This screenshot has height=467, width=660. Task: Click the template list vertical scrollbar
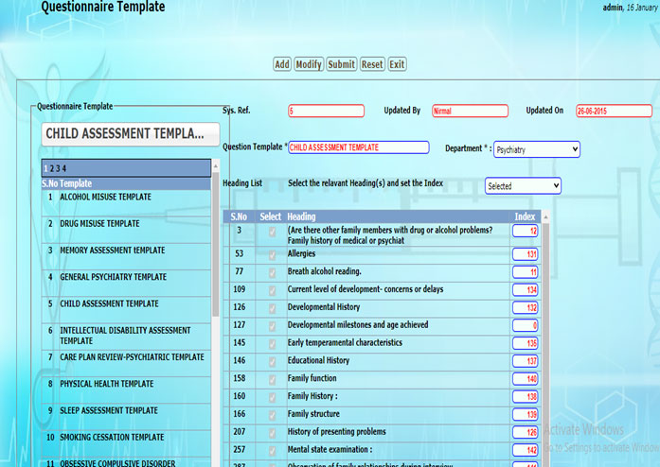tap(216, 284)
